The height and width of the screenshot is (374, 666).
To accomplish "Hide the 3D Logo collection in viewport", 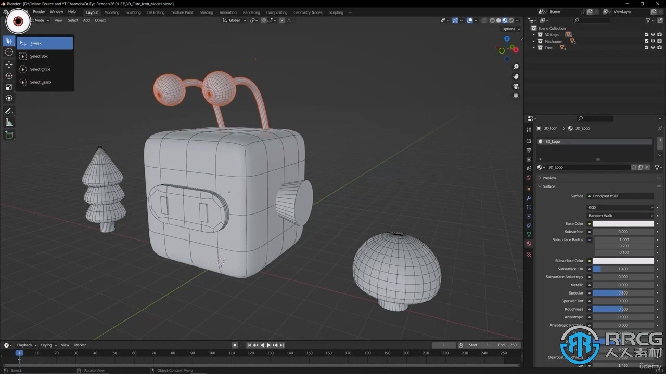I will [653, 35].
